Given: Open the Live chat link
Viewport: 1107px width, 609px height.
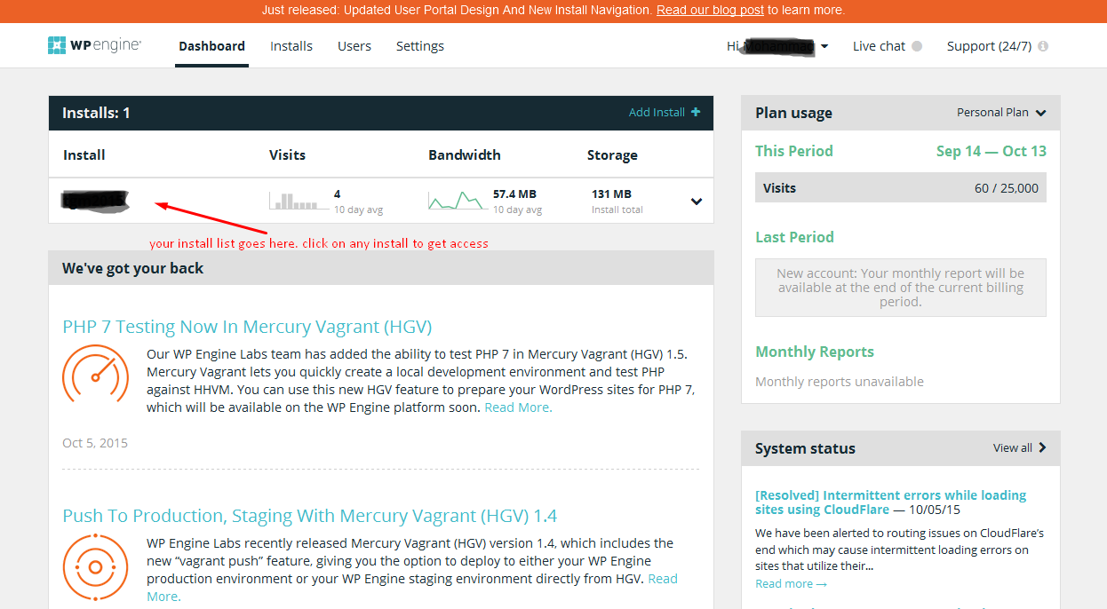Looking at the screenshot, I should [x=879, y=46].
